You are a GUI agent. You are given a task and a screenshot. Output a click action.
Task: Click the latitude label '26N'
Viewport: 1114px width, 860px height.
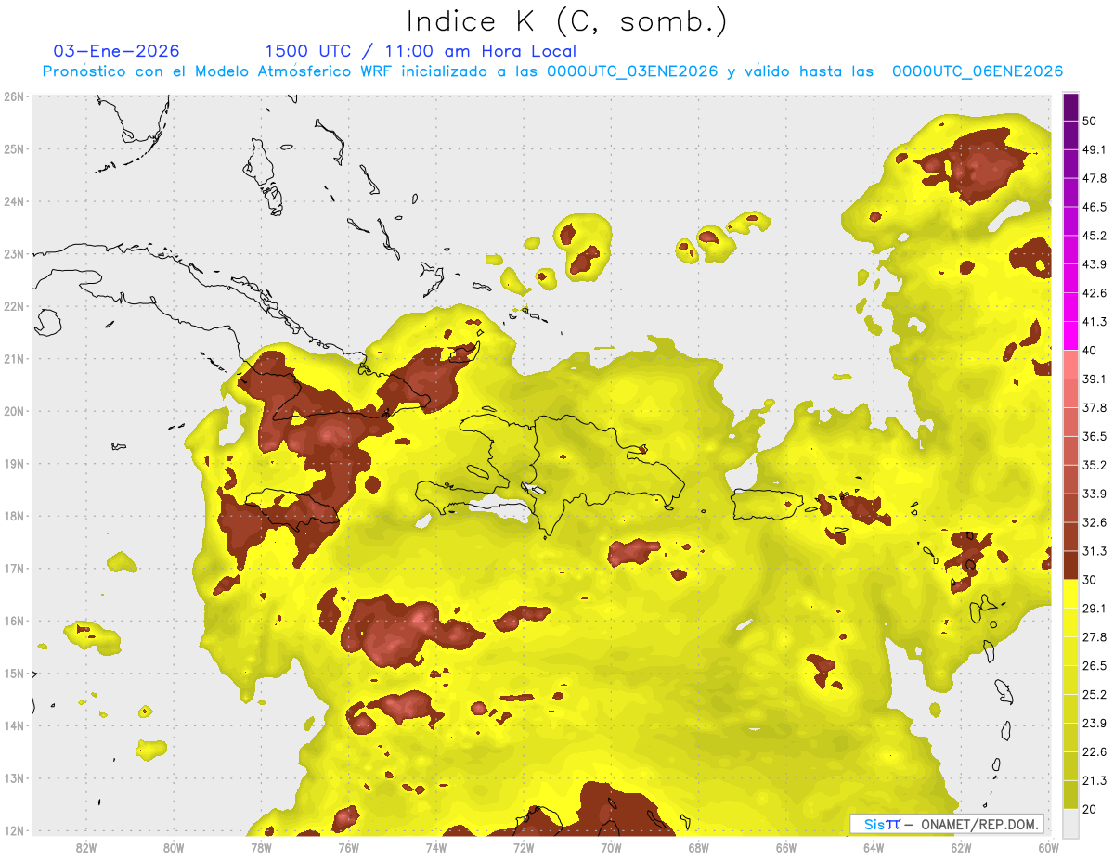click(x=14, y=96)
